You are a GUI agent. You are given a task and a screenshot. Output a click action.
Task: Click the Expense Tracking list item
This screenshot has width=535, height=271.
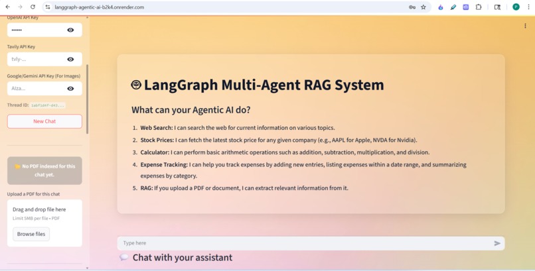(x=303, y=170)
